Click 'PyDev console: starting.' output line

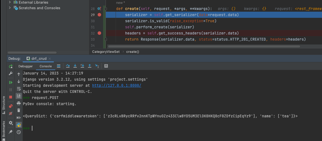[49, 104]
